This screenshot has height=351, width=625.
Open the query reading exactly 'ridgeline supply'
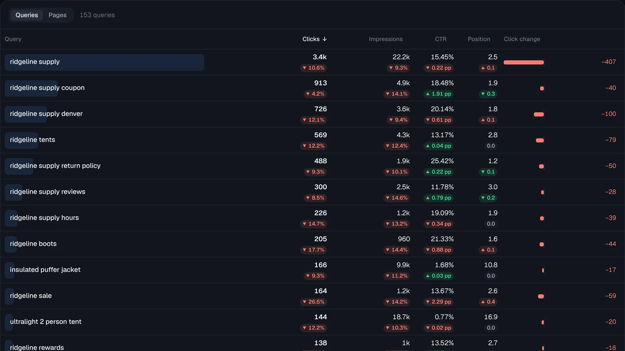[x=35, y=62]
